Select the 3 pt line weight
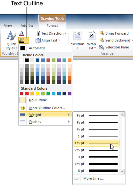Viewport: 133px width, 189px height. pos(96,157)
